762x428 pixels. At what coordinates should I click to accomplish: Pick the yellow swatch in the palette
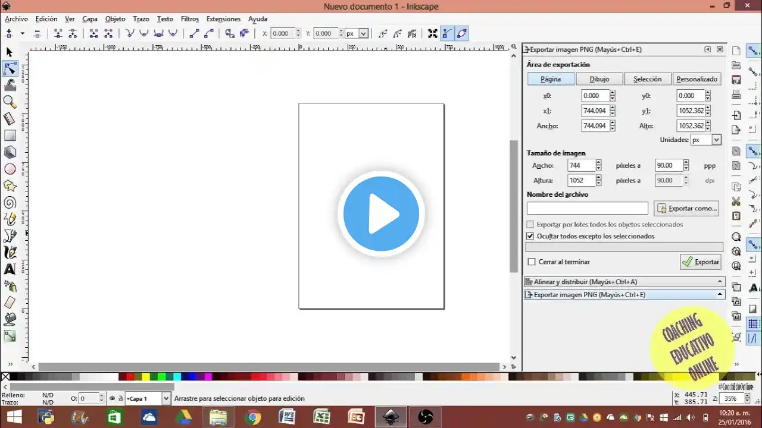[146, 376]
